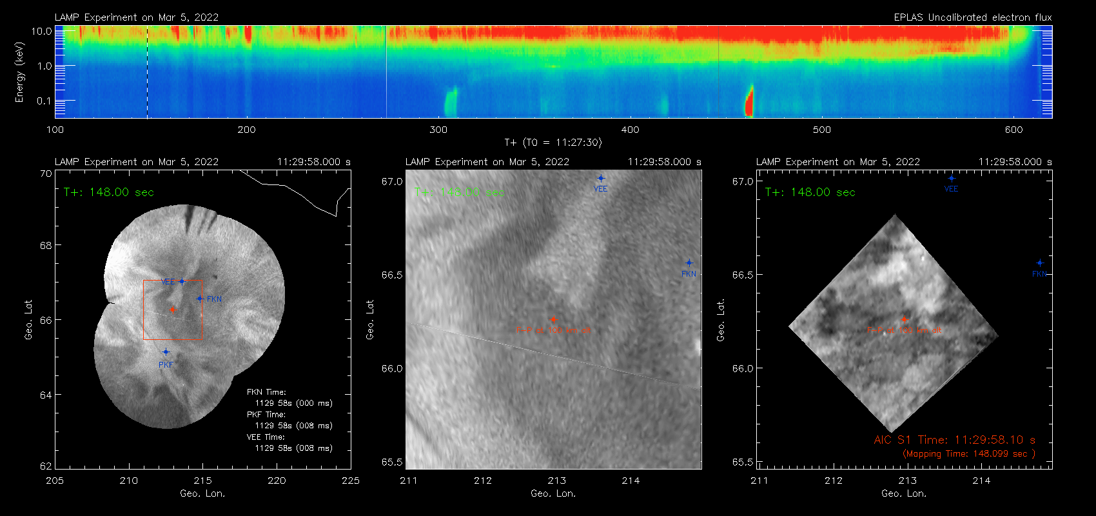The height and width of the screenshot is (516, 1096).
Task: Click the '225' longitude tick on left panel
Action: tap(351, 481)
